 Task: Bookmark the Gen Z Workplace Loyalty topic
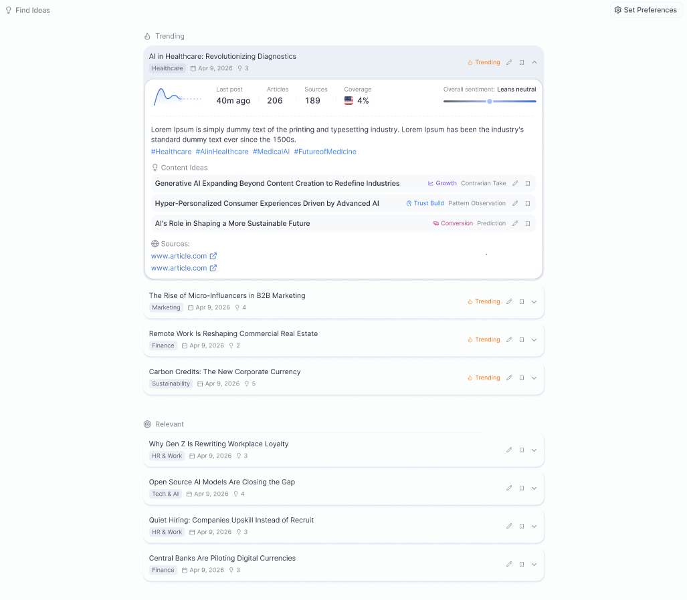coord(521,450)
